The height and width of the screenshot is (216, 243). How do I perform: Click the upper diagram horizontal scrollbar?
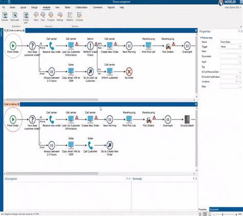(x=52, y=100)
